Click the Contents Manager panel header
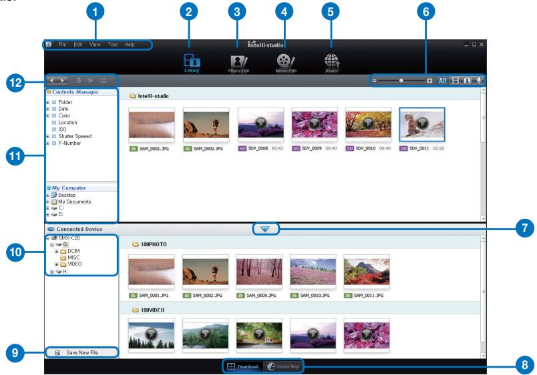The width and height of the screenshot is (537, 375). click(x=81, y=92)
